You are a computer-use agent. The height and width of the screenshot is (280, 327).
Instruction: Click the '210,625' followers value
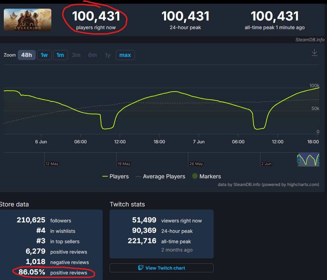coord(31,220)
